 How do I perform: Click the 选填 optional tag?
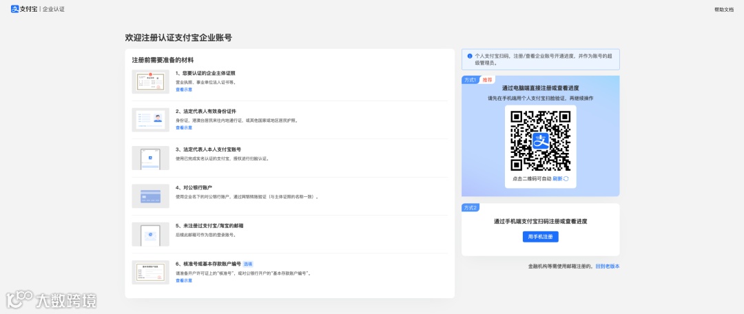(x=248, y=264)
